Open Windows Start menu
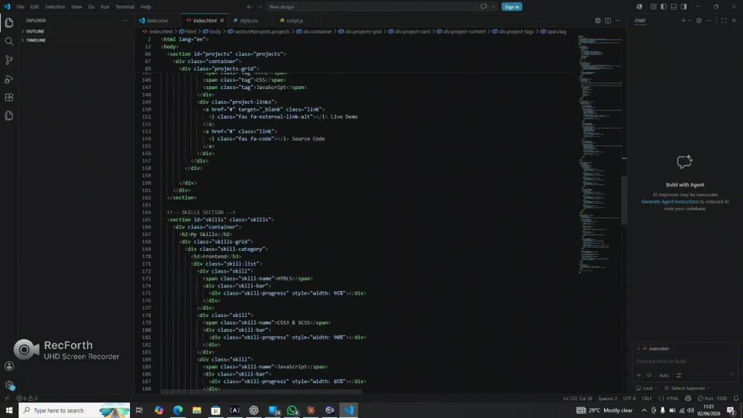 pyautogui.click(x=9, y=410)
